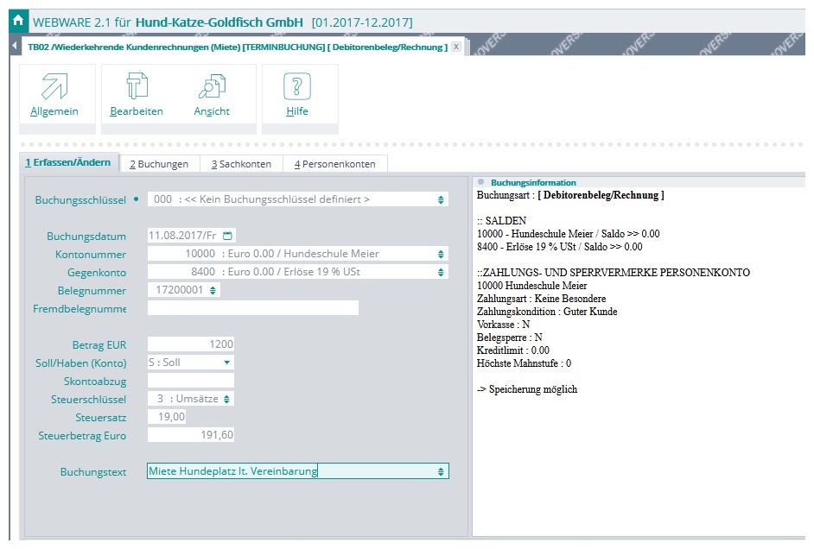The height and width of the screenshot is (549, 814).
Task: Expand the Kontonummer dropdown
Action: pos(442,254)
